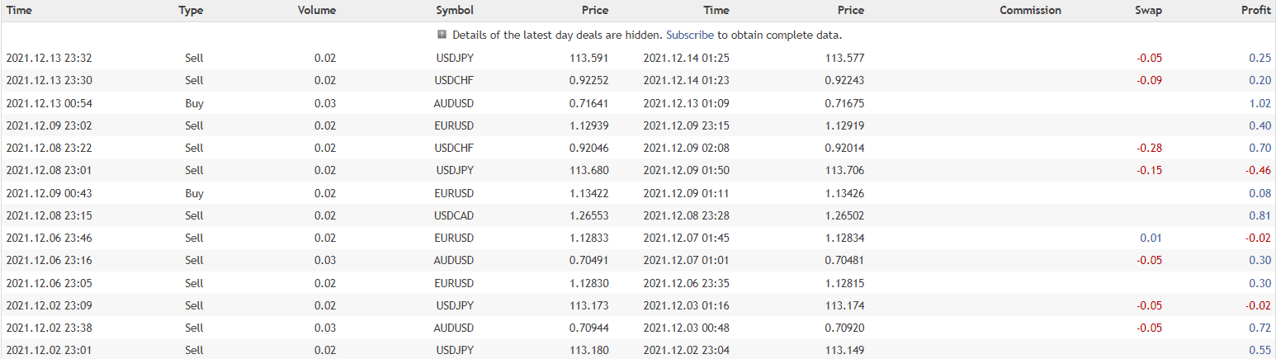Click the Buy type in the AUDUSD row
Viewport: 1276px width, 359px height.
[195, 104]
